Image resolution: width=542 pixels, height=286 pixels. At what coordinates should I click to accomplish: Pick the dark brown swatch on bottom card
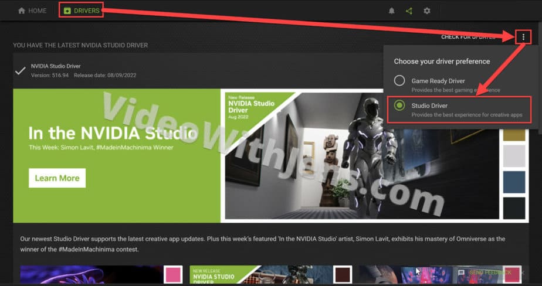343,275
